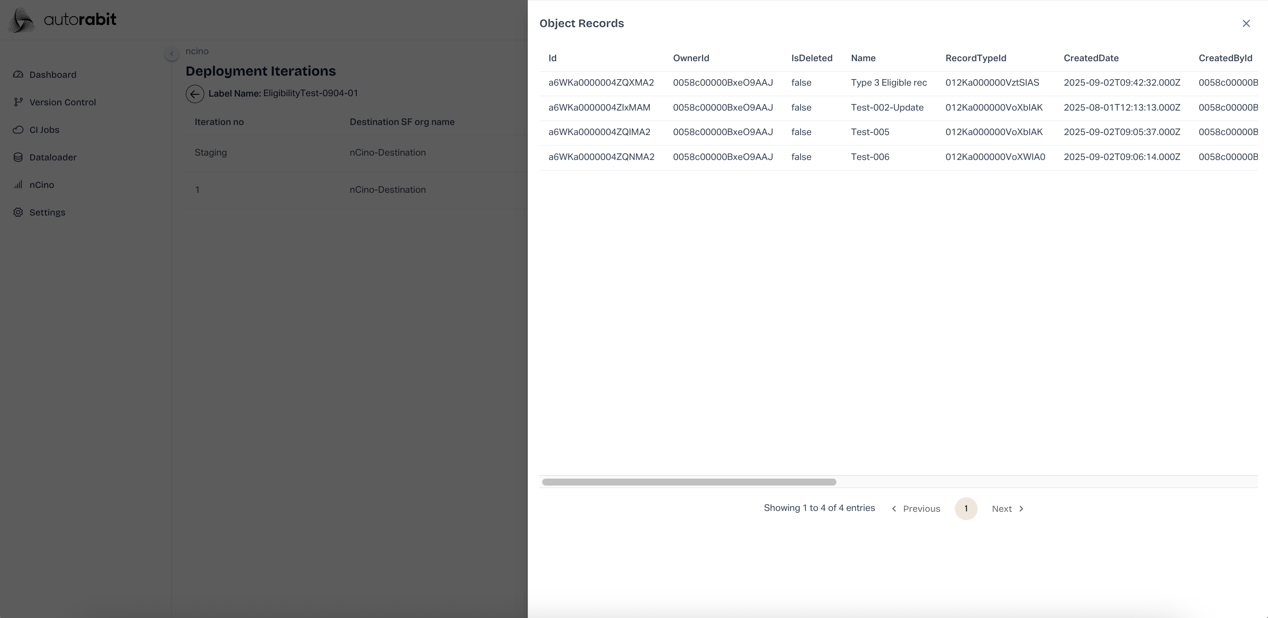
Task: Click the Name column header
Action: (x=863, y=58)
